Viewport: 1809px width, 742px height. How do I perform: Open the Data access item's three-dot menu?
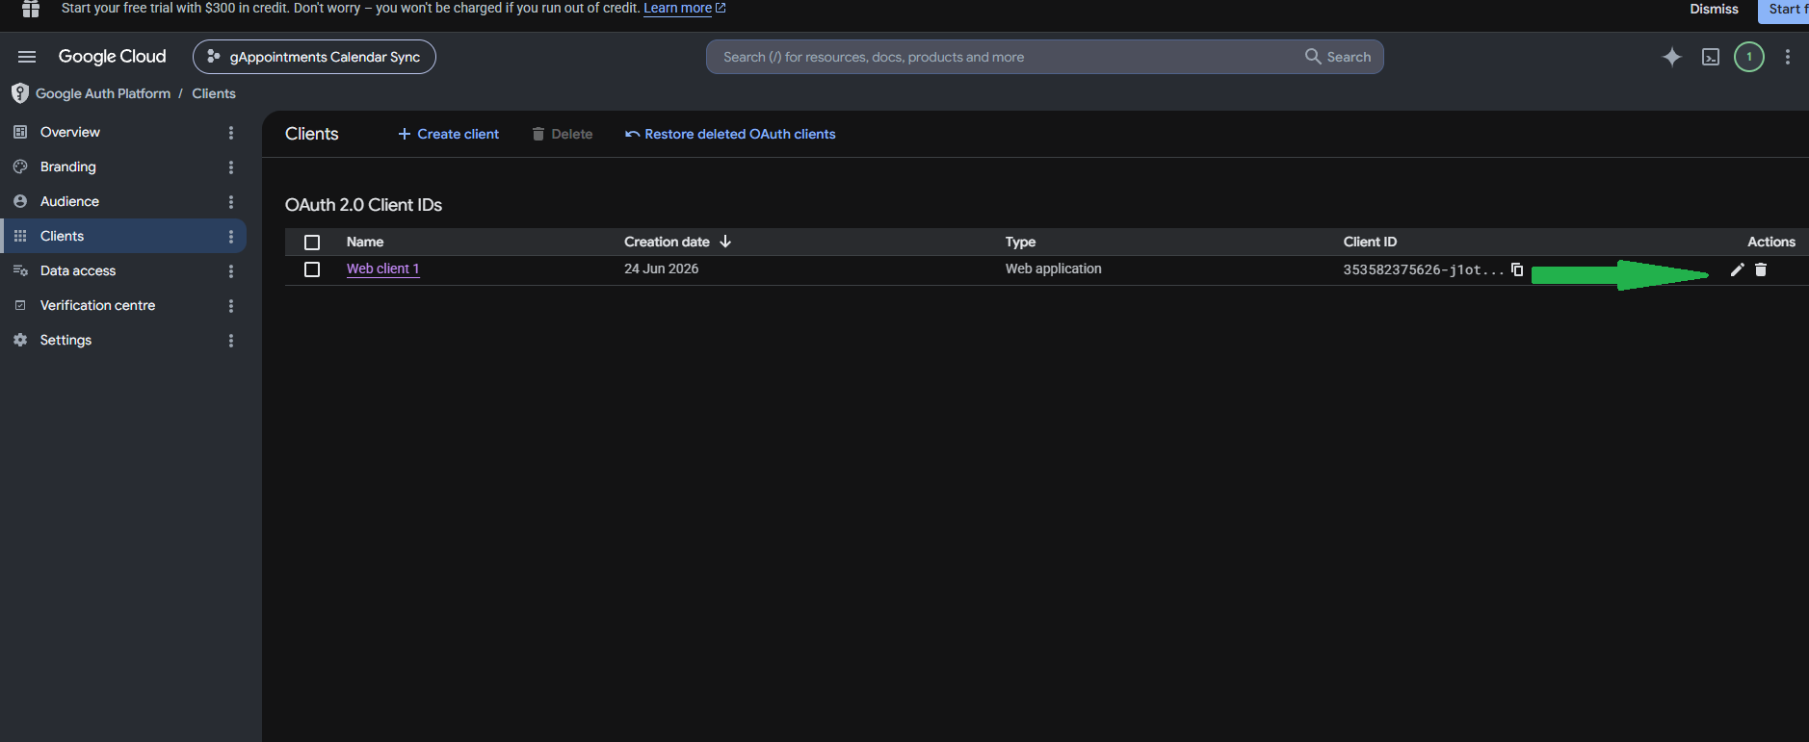tap(231, 271)
